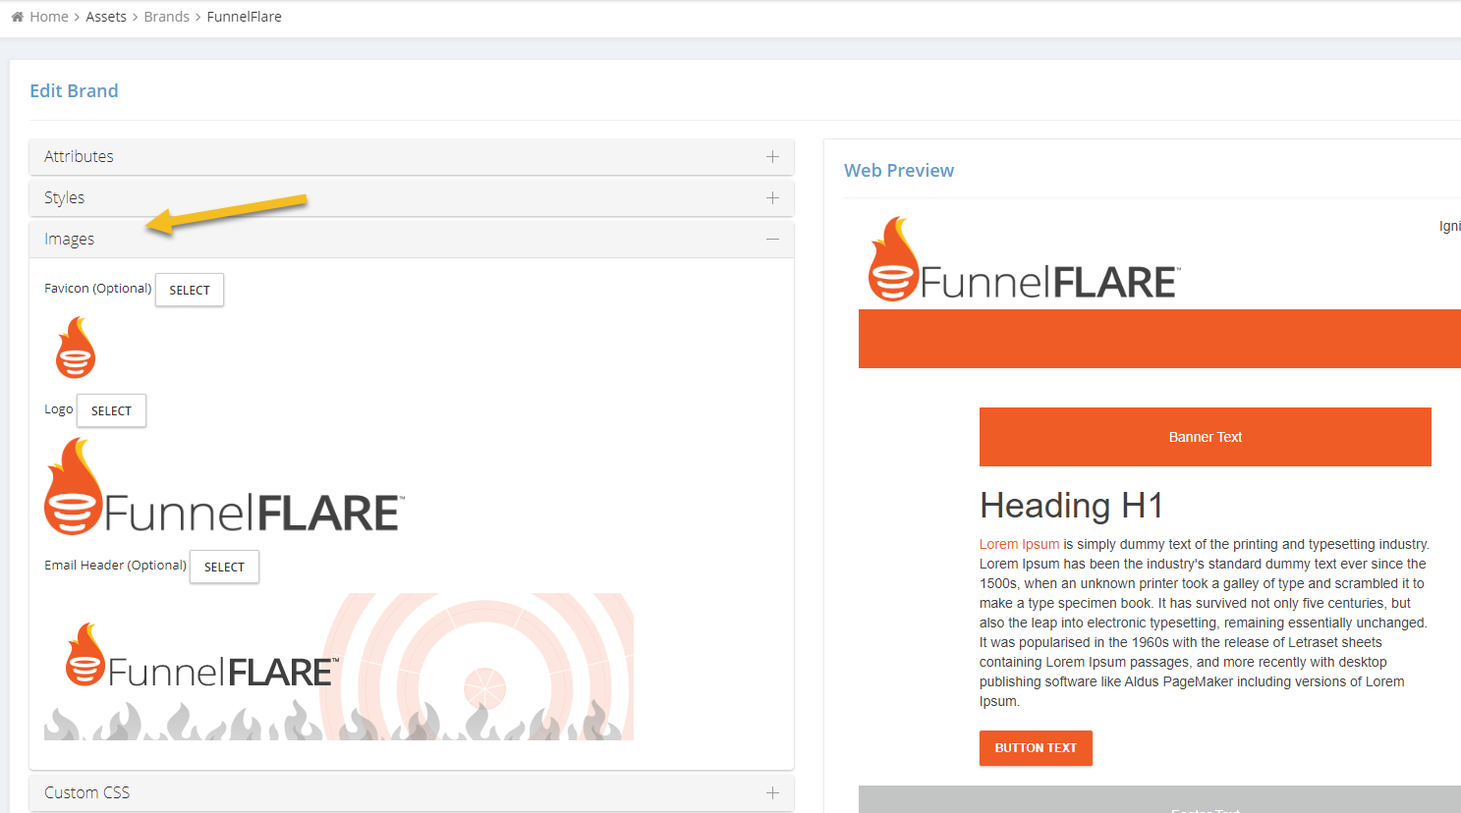1461x813 pixels.
Task: Click the flame favicon thumbnail
Action: pos(76,348)
